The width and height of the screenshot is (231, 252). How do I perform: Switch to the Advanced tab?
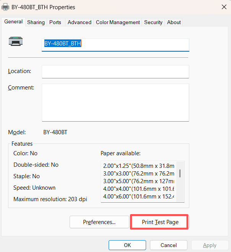tap(80, 22)
